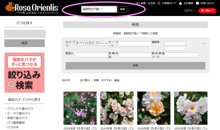
Task: Focus the キーワード input field
Action: point(135,44)
